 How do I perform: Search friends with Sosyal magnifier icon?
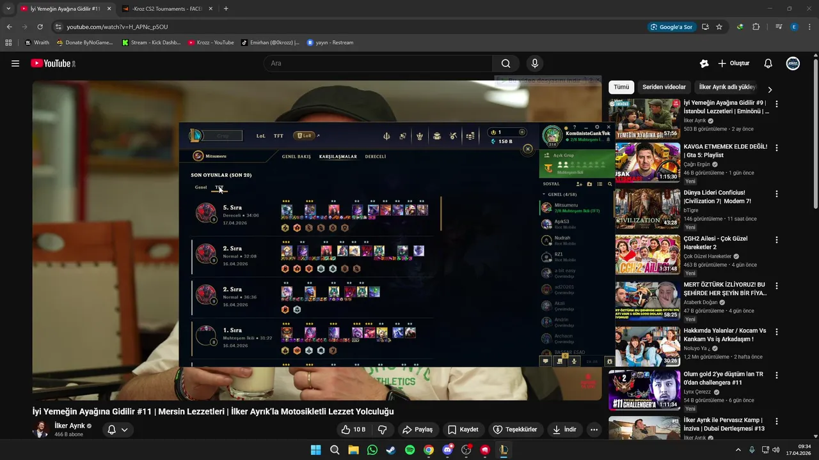point(610,184)
